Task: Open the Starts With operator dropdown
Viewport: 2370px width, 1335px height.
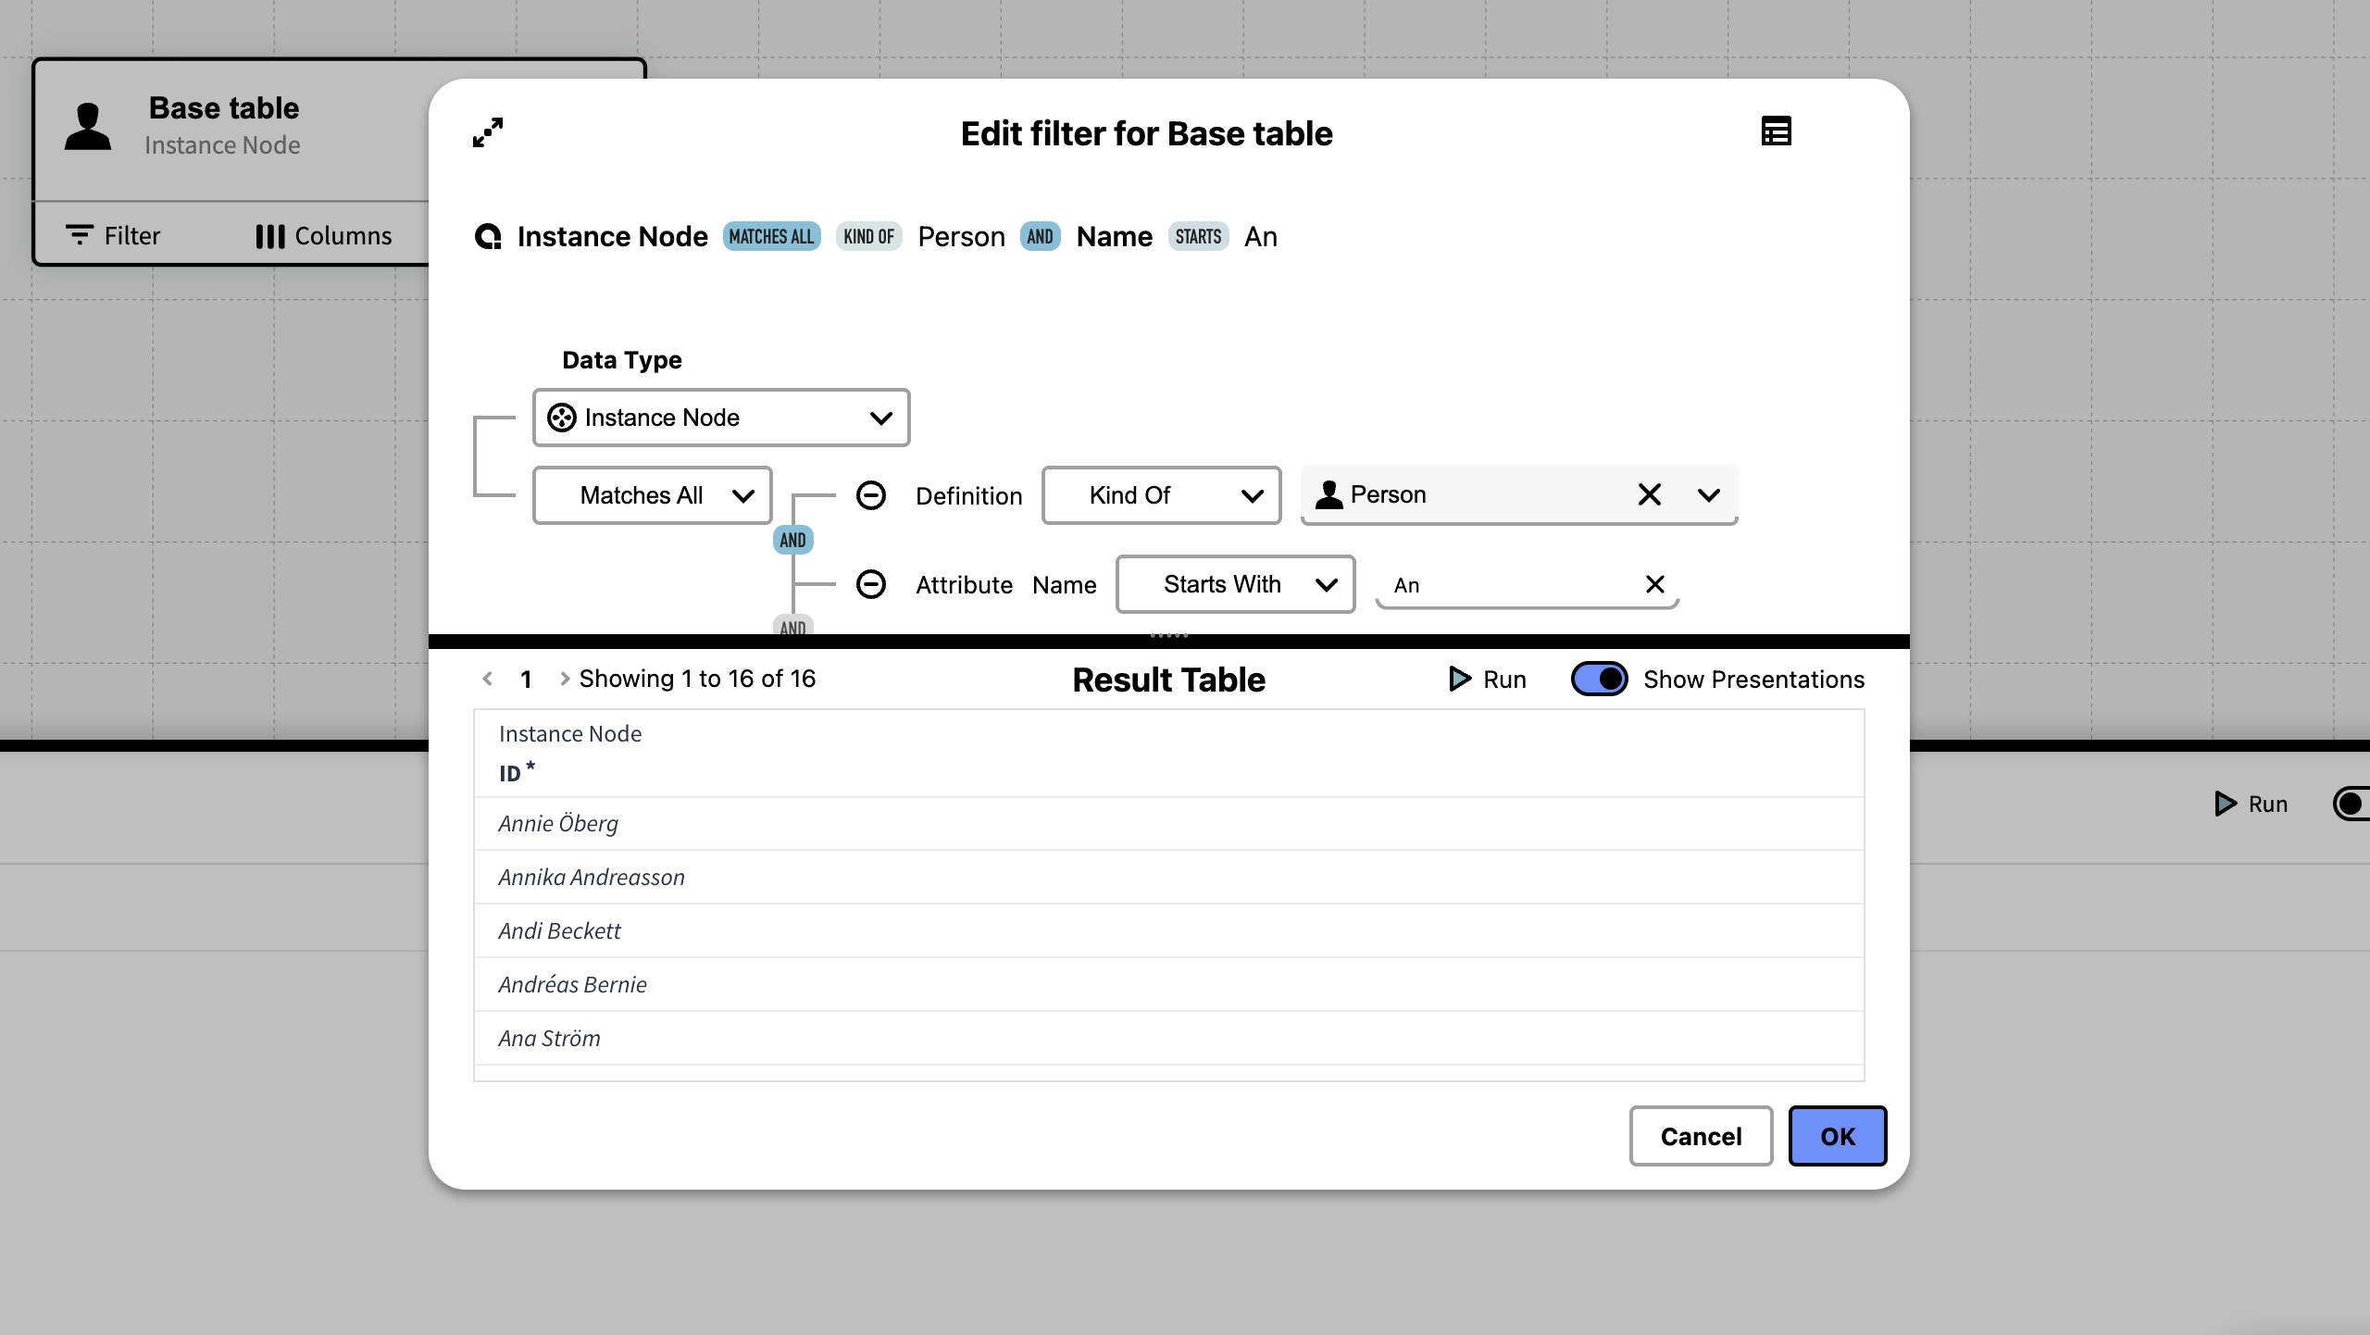Action: (1235, 584)
